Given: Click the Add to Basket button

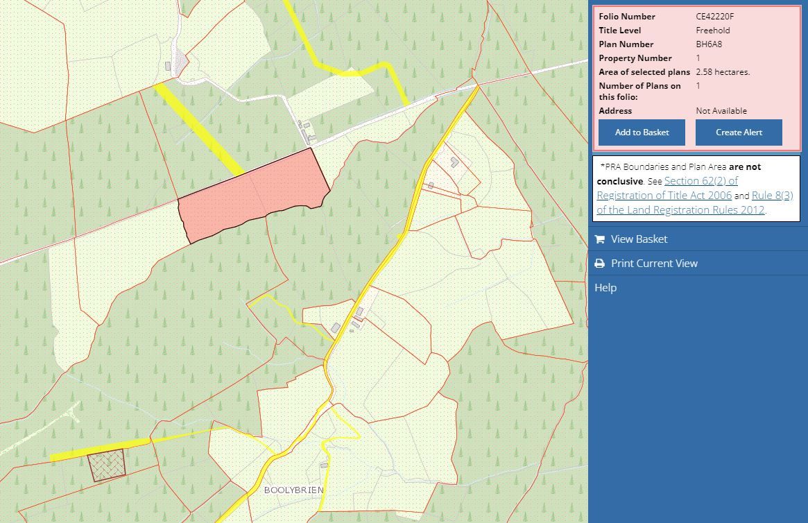Looking at the screenshot, I should pos(642,132).
